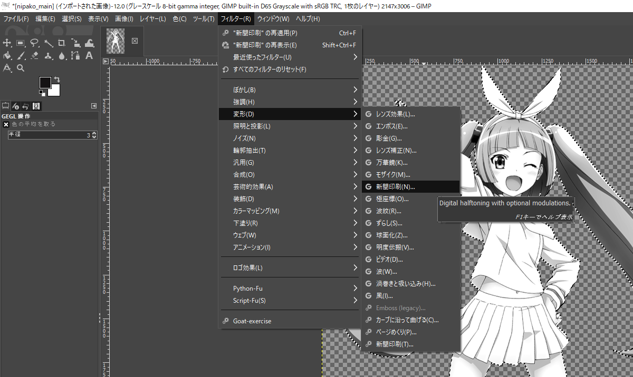Select the Crop tool
The height and width of the screenshot is (377, 633).
(62, 43)
